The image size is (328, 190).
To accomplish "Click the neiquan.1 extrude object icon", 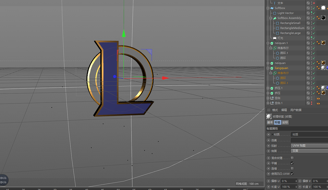I will (x=272, y=43).
